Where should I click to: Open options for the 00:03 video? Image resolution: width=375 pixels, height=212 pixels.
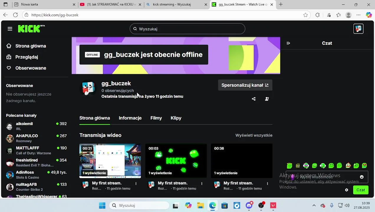coord(202,183)
